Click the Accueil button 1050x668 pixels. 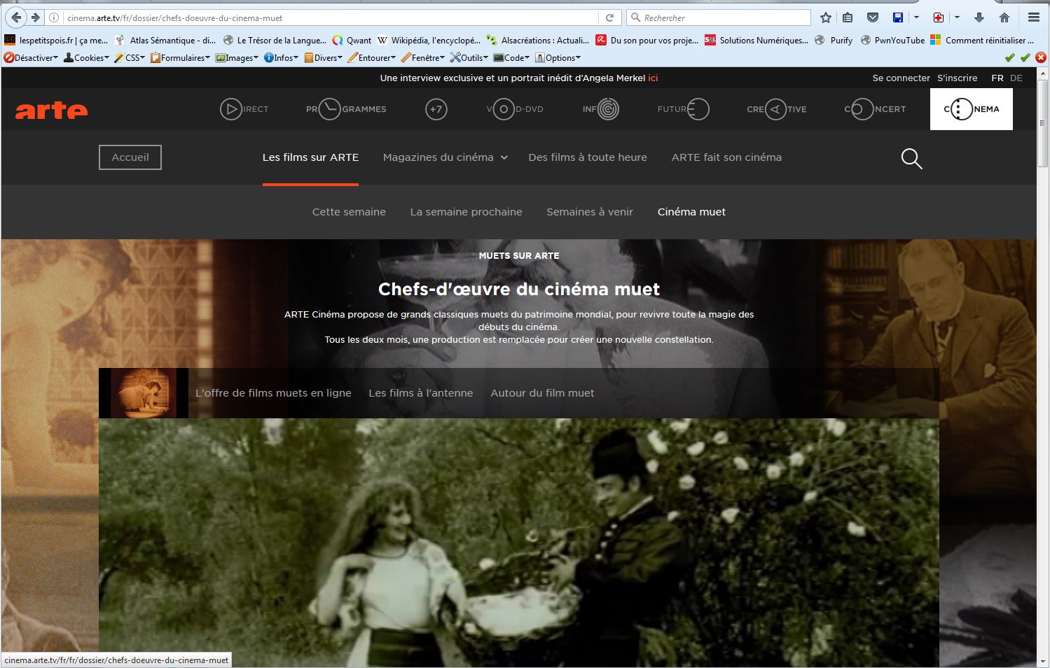coord(130,157)
